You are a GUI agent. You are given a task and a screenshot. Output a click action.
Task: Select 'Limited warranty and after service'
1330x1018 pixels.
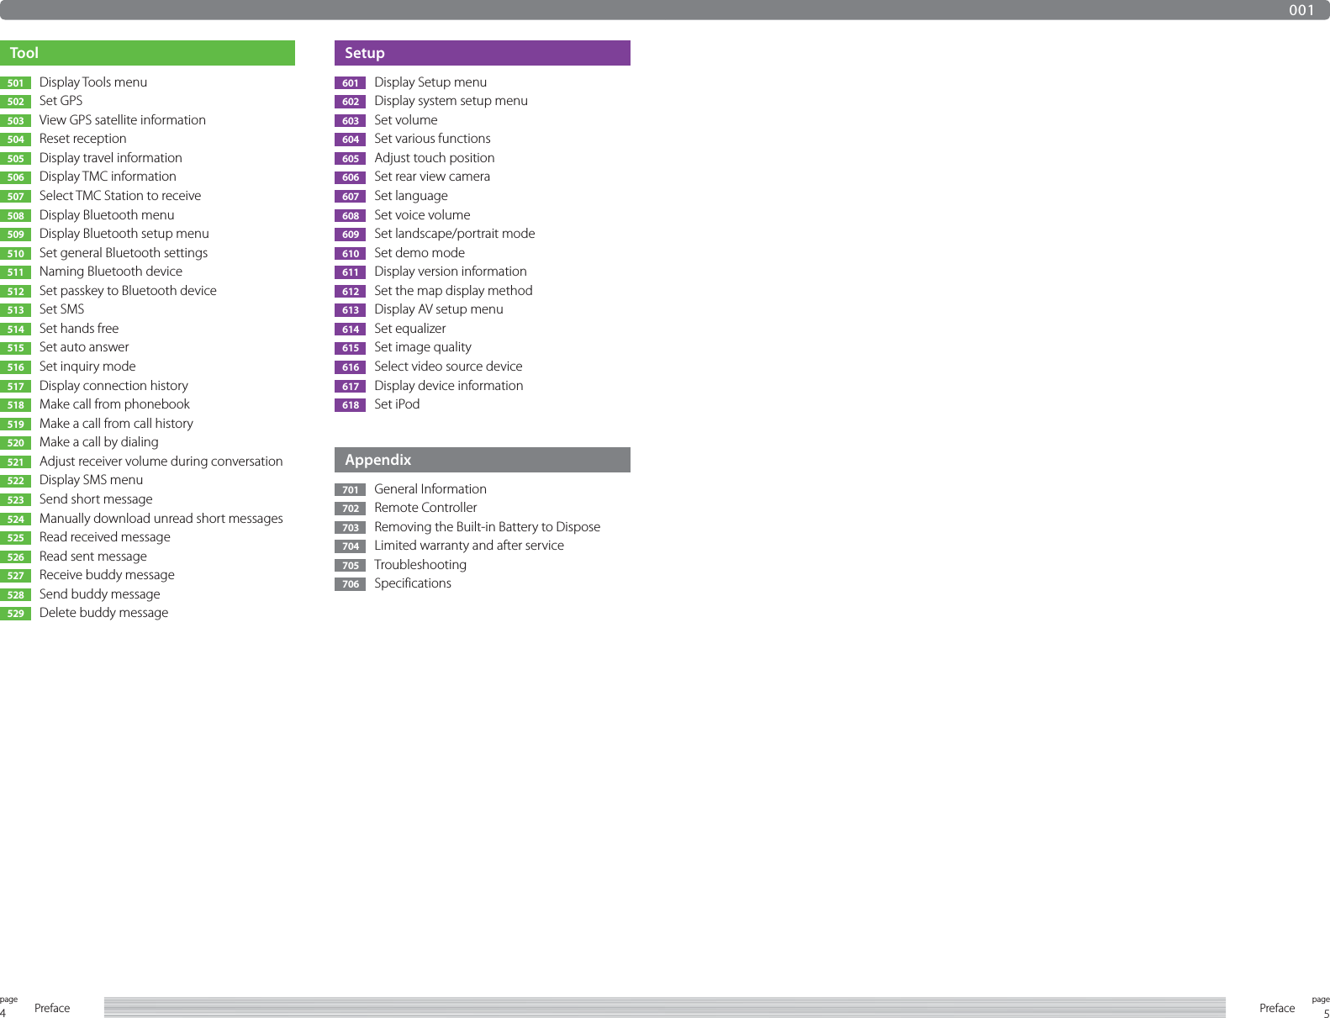pos(469,546)
